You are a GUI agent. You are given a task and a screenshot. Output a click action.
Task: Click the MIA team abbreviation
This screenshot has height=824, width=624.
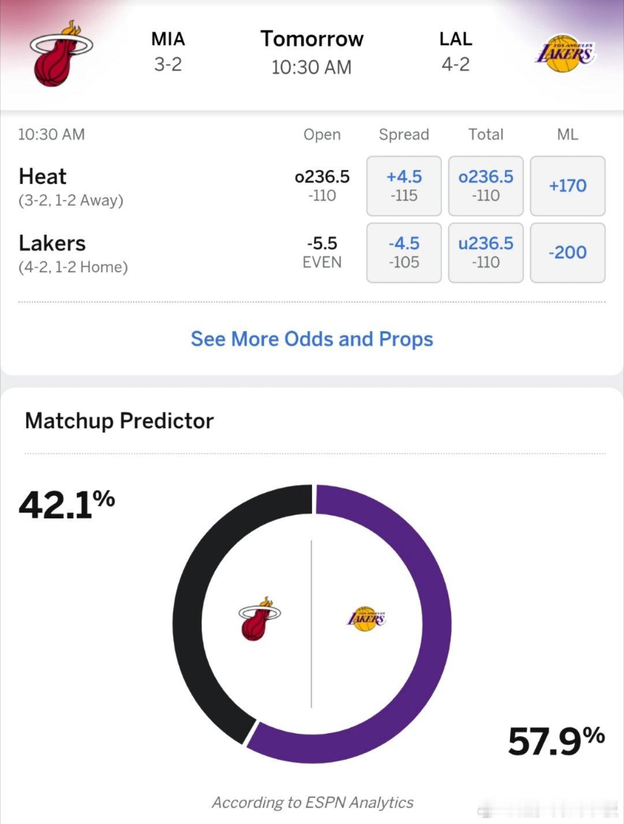168,39
